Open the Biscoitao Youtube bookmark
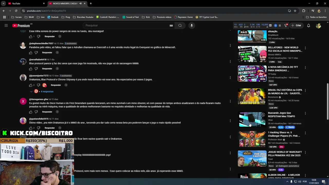The height and width of the screenshot is (185, 329). 83,17
